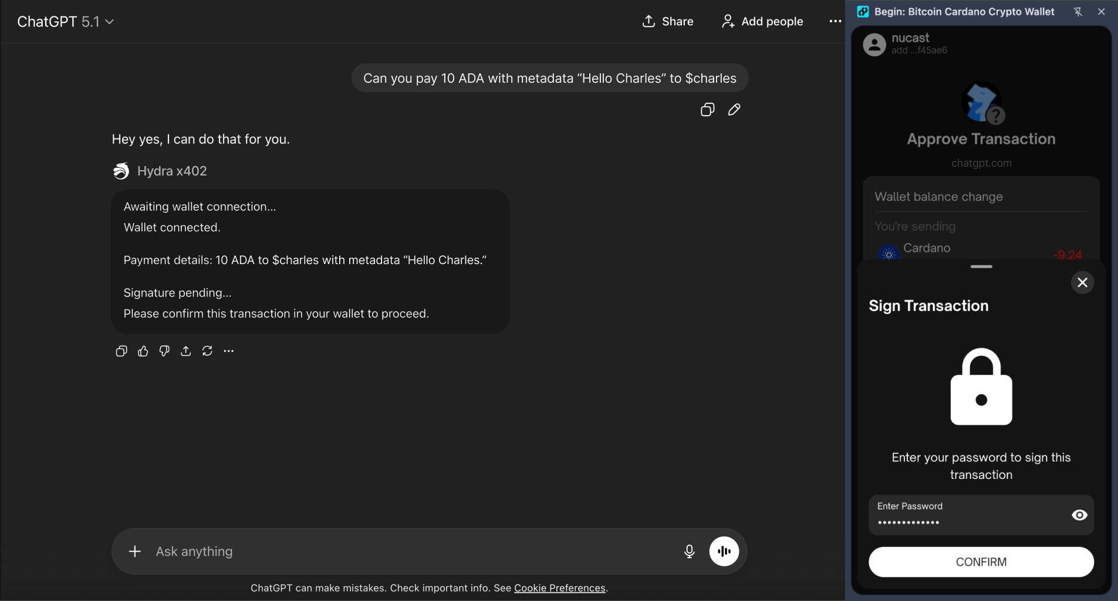
Task: Click the 'Signature pending...' status line
Action: point(177,293)
